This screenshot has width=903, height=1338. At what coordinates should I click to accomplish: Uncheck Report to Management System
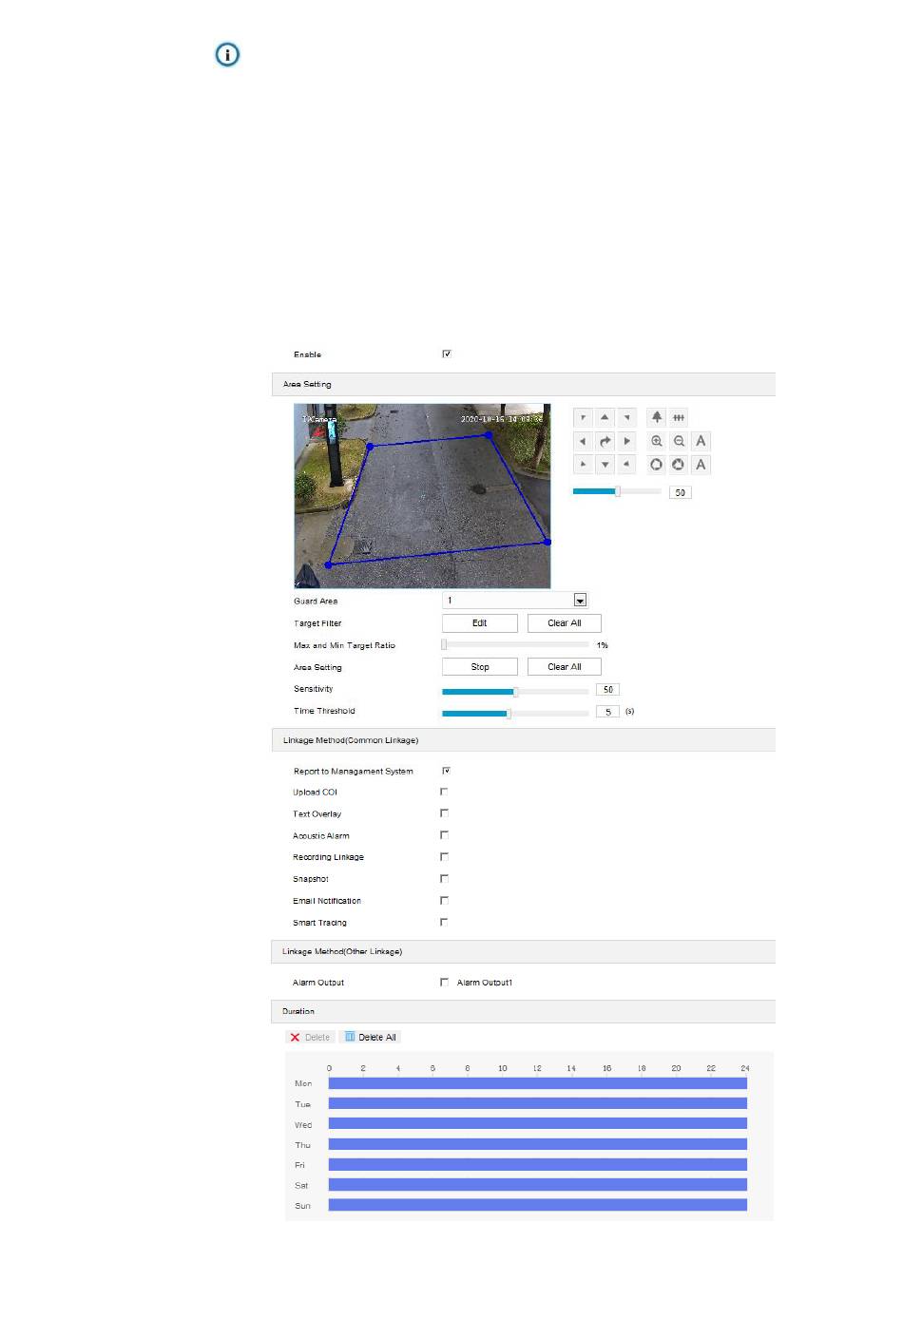click(446, 771)
